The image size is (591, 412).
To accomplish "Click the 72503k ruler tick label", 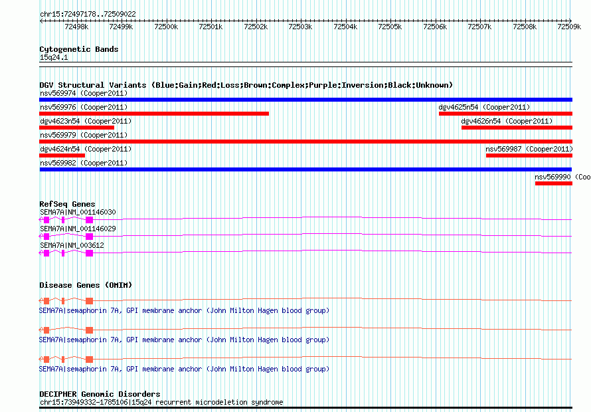I will 300,27.
